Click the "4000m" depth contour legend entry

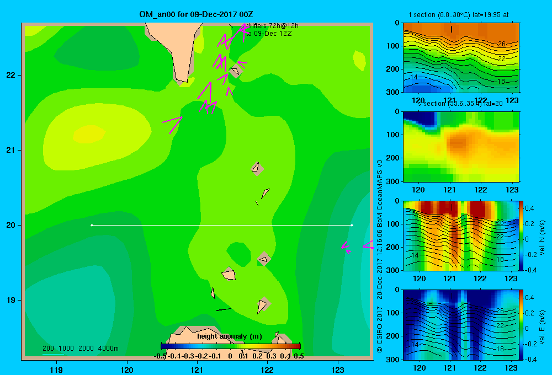pos(108,349)
